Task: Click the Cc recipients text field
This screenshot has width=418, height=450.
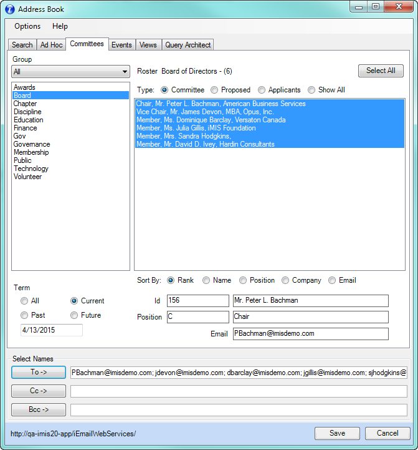Action: coord(239,391)
